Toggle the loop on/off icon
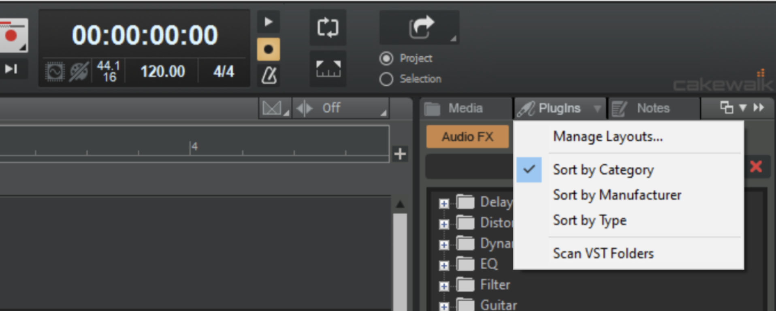 [328, 28]
